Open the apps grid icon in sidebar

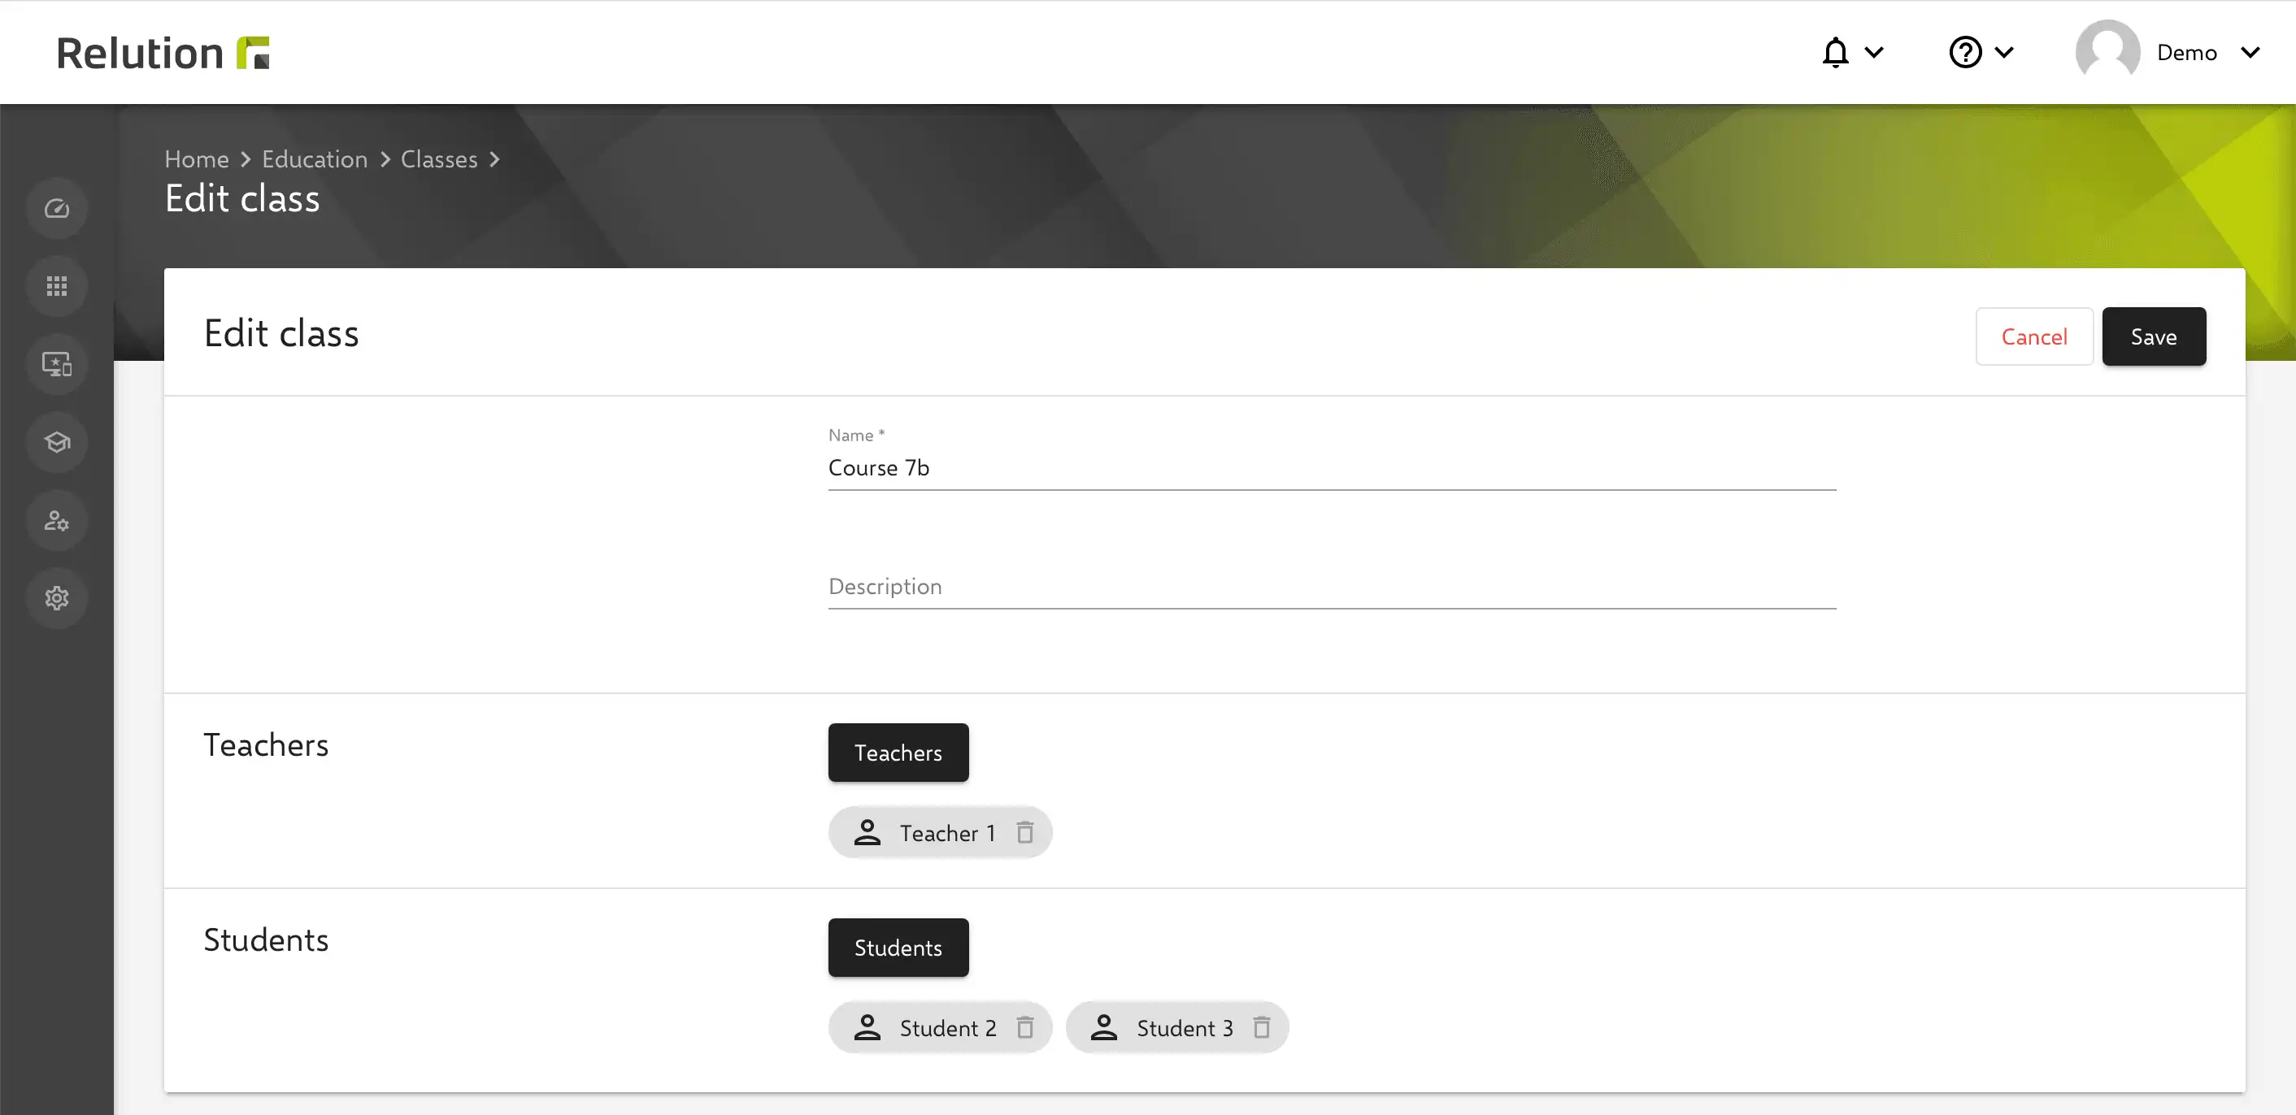click(57, 286)
